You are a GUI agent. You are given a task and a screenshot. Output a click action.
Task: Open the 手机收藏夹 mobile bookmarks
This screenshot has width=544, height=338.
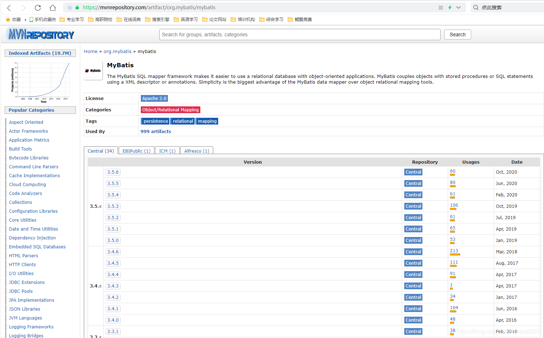click(42, 20)
